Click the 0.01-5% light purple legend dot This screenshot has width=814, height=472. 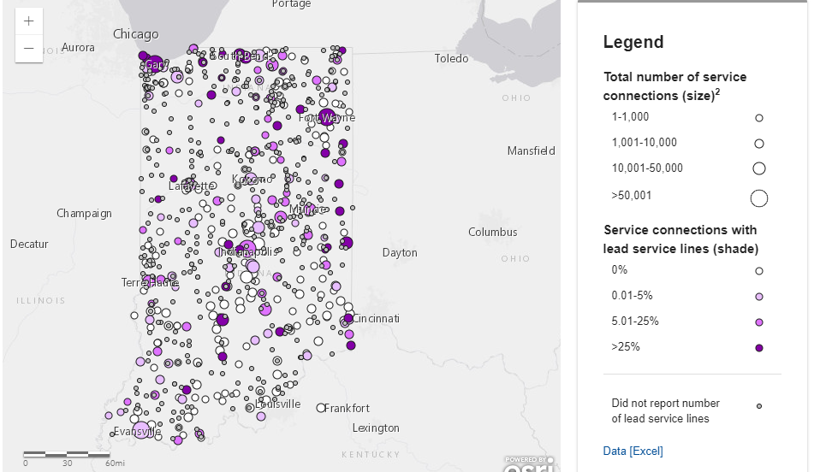pyautogui.click(x=758, y=297)
